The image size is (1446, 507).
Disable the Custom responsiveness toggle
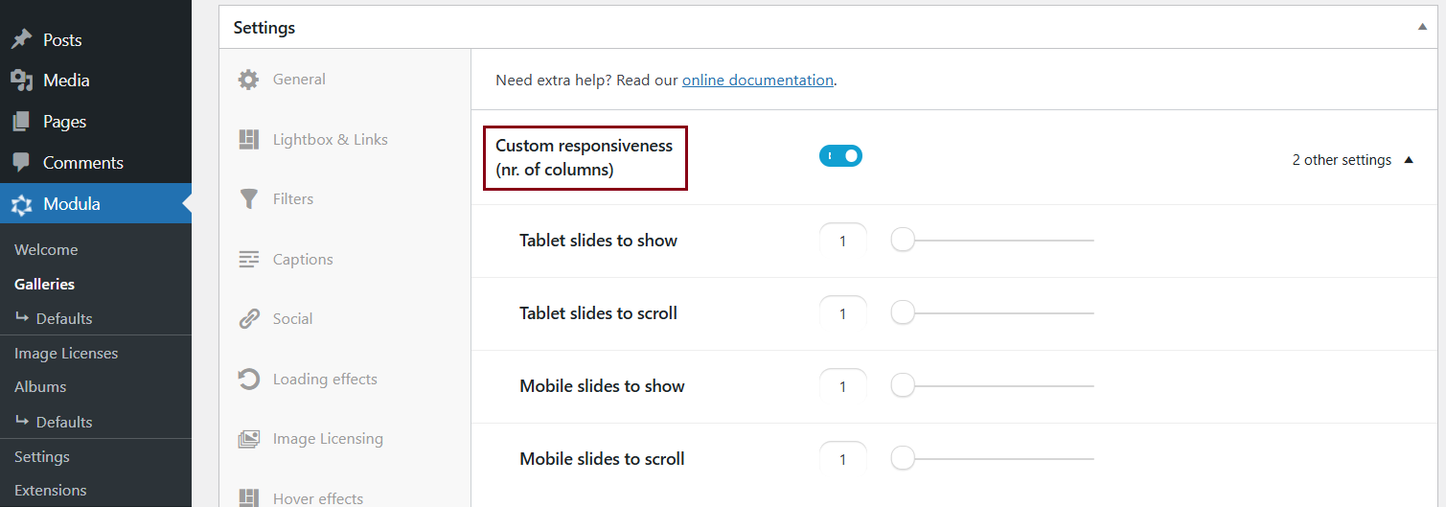[840, 155]
